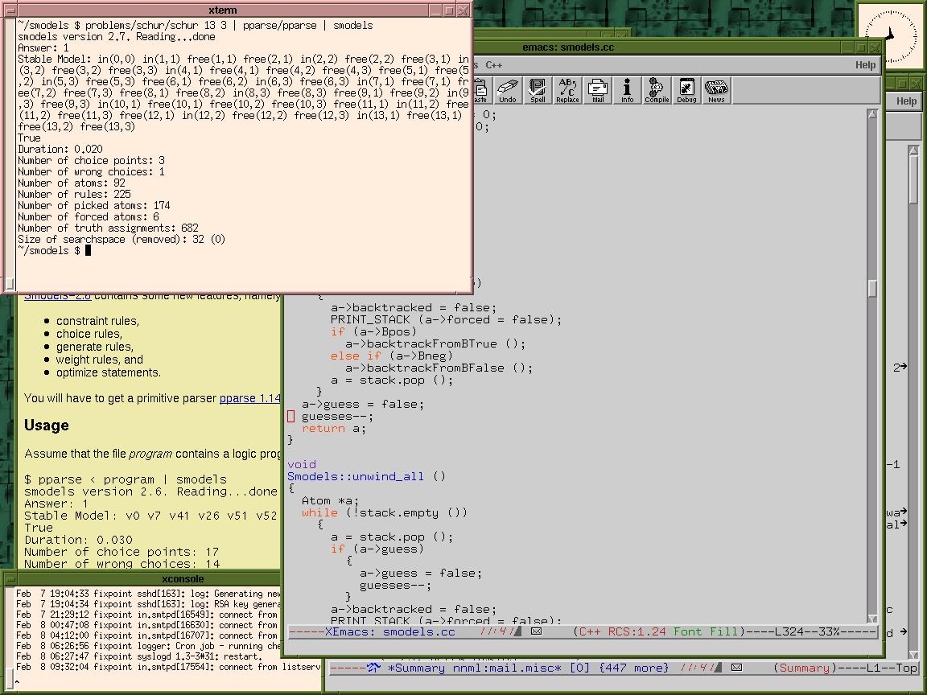
Task: Click the Undo toolbar icon
Action: 507,90
